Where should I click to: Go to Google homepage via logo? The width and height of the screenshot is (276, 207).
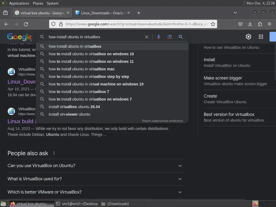pos(19,37)
